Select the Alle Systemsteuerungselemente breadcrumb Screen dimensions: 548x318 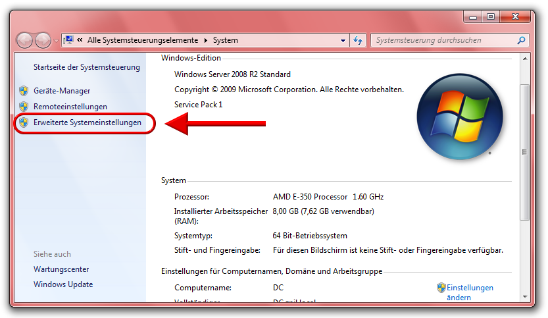click(142, 40)
